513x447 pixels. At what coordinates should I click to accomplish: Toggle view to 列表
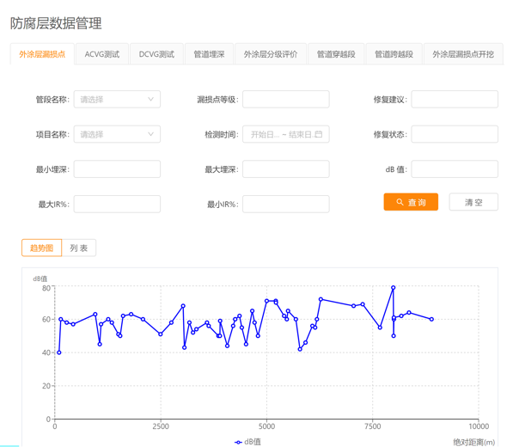click(x=79, y=248)
